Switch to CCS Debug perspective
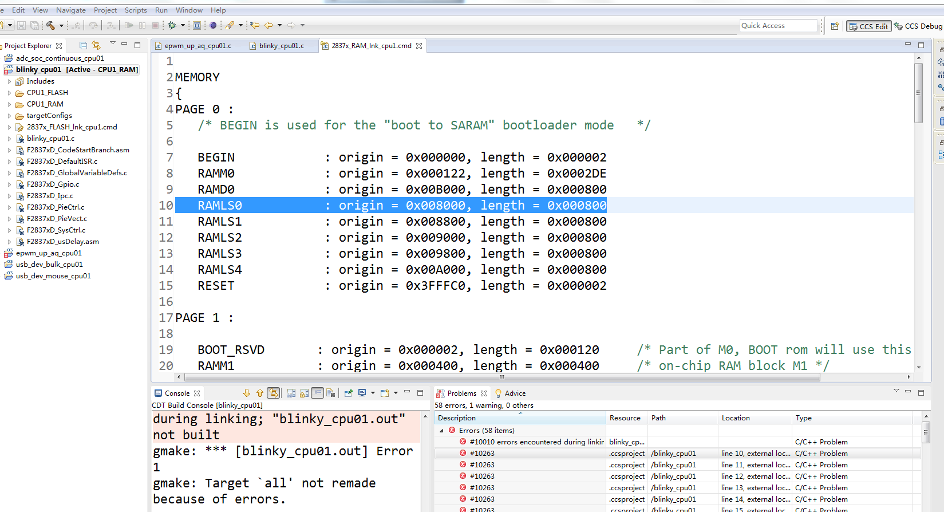Screen dimensions: 944x512 click(919, 26)
